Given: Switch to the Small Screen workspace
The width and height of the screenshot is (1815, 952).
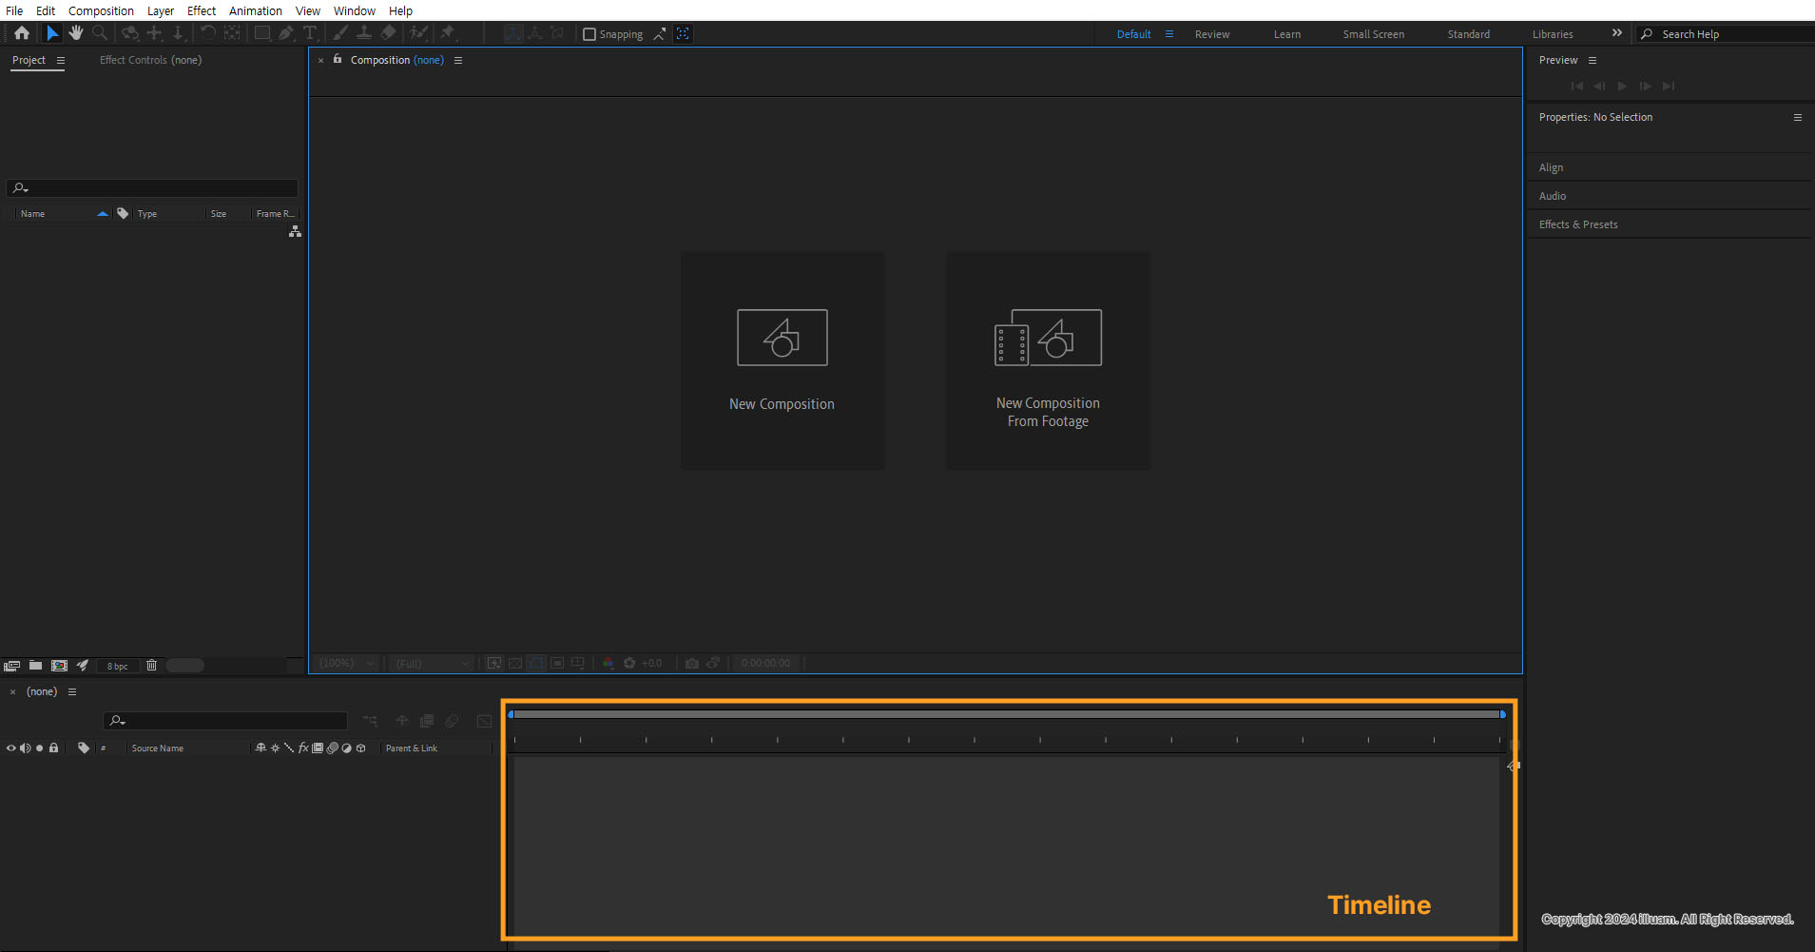Looking at the screenshot, I should tap(1373, 34).
